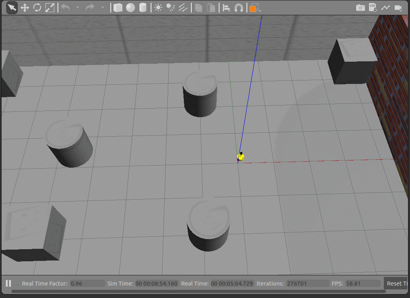Click the Reset Time button
This screenshot has height=298, width=410.
tap(397, 284)
